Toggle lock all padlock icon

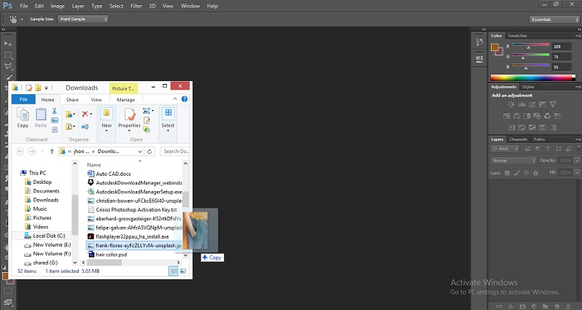coord(535,173)
